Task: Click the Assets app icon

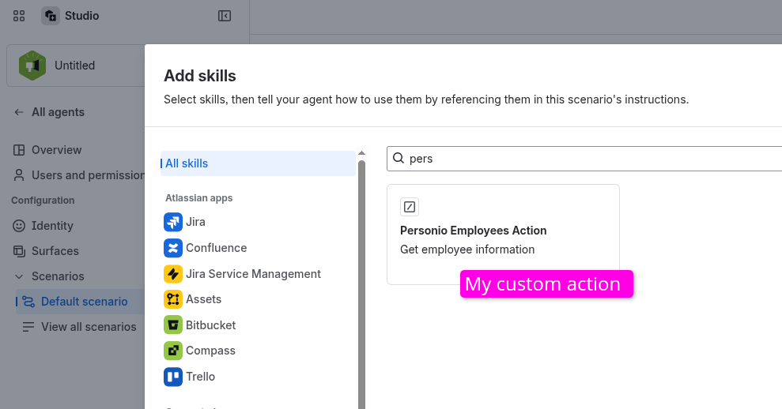Action: [x=173, y=299]
